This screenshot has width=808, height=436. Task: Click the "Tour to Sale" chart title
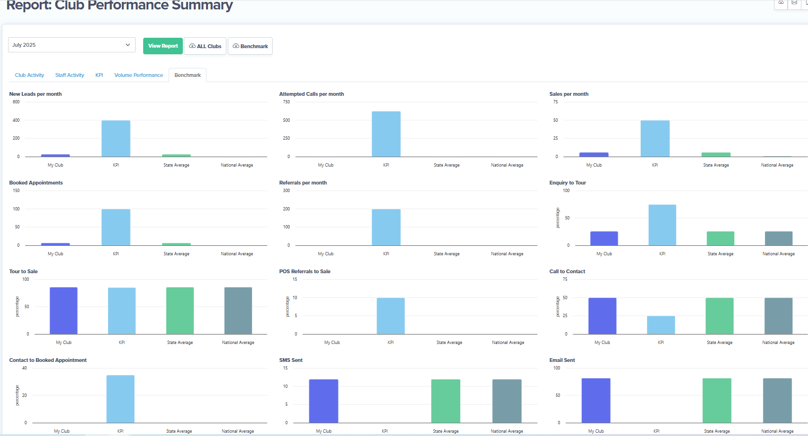pyautogui.click(x=23, y=271)
